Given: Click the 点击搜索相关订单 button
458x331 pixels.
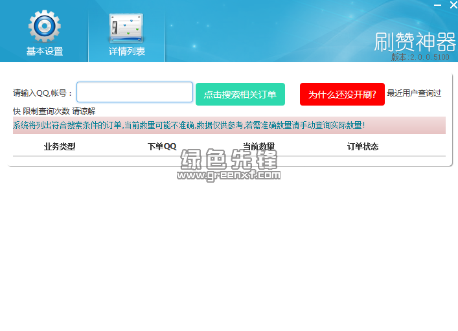Looking at the screenshot, I should (x=240, y=94).
